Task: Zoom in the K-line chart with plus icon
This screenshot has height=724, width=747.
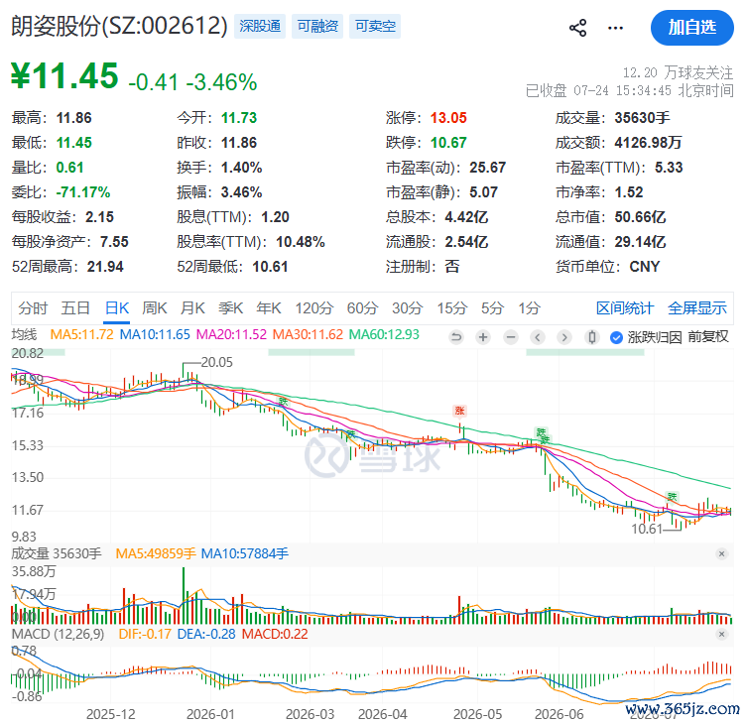Action: (483, 338)
